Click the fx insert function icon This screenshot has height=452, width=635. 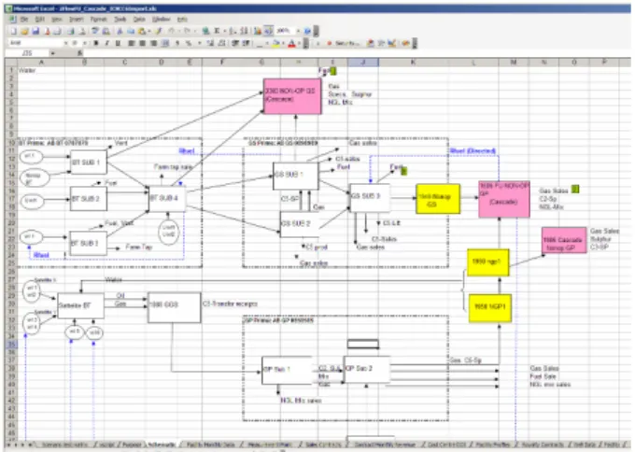[79, 53]
